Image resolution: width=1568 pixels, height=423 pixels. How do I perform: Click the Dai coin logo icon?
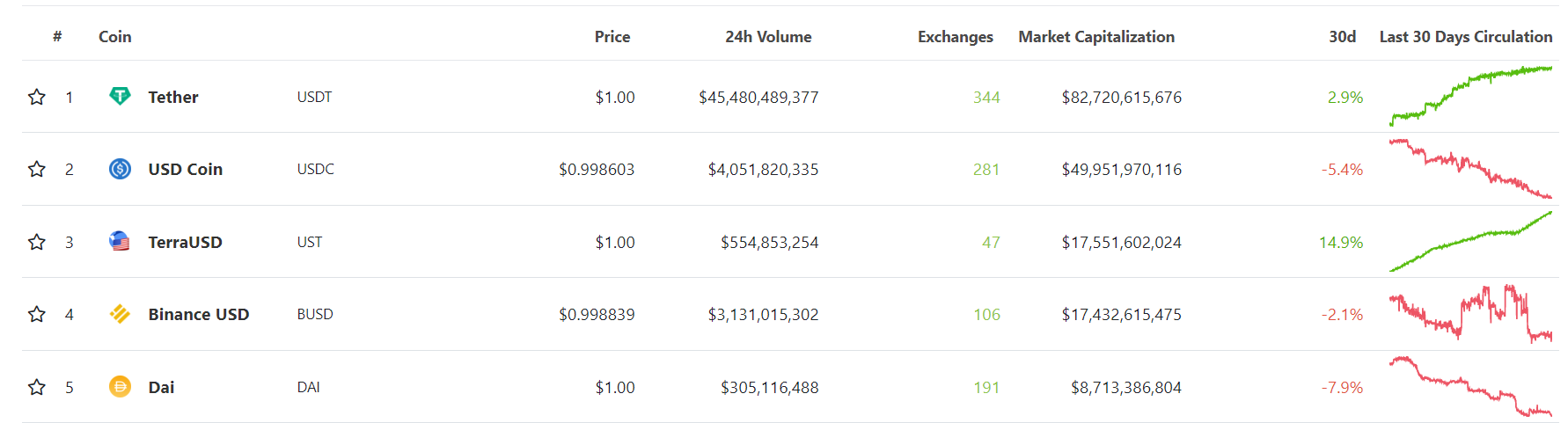pyautogui.click(x=120, y=387)
